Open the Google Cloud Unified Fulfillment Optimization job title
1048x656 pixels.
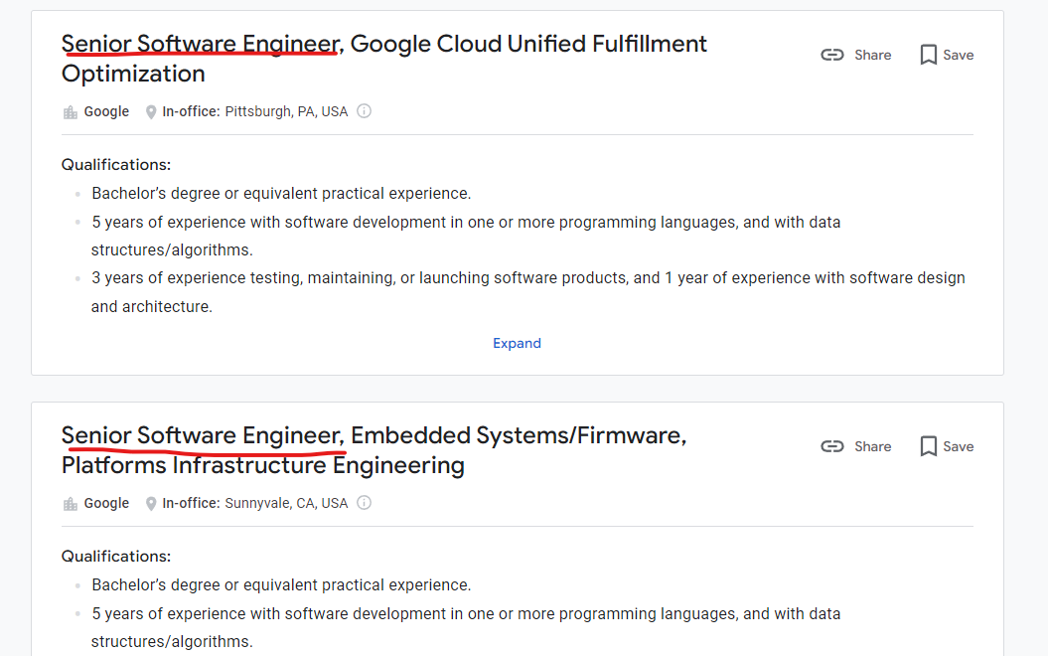tap(383, 59)
